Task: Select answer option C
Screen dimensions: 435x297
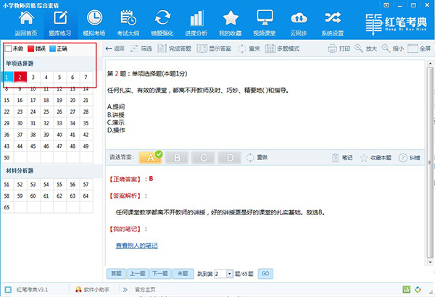Action: pos(203,158)
